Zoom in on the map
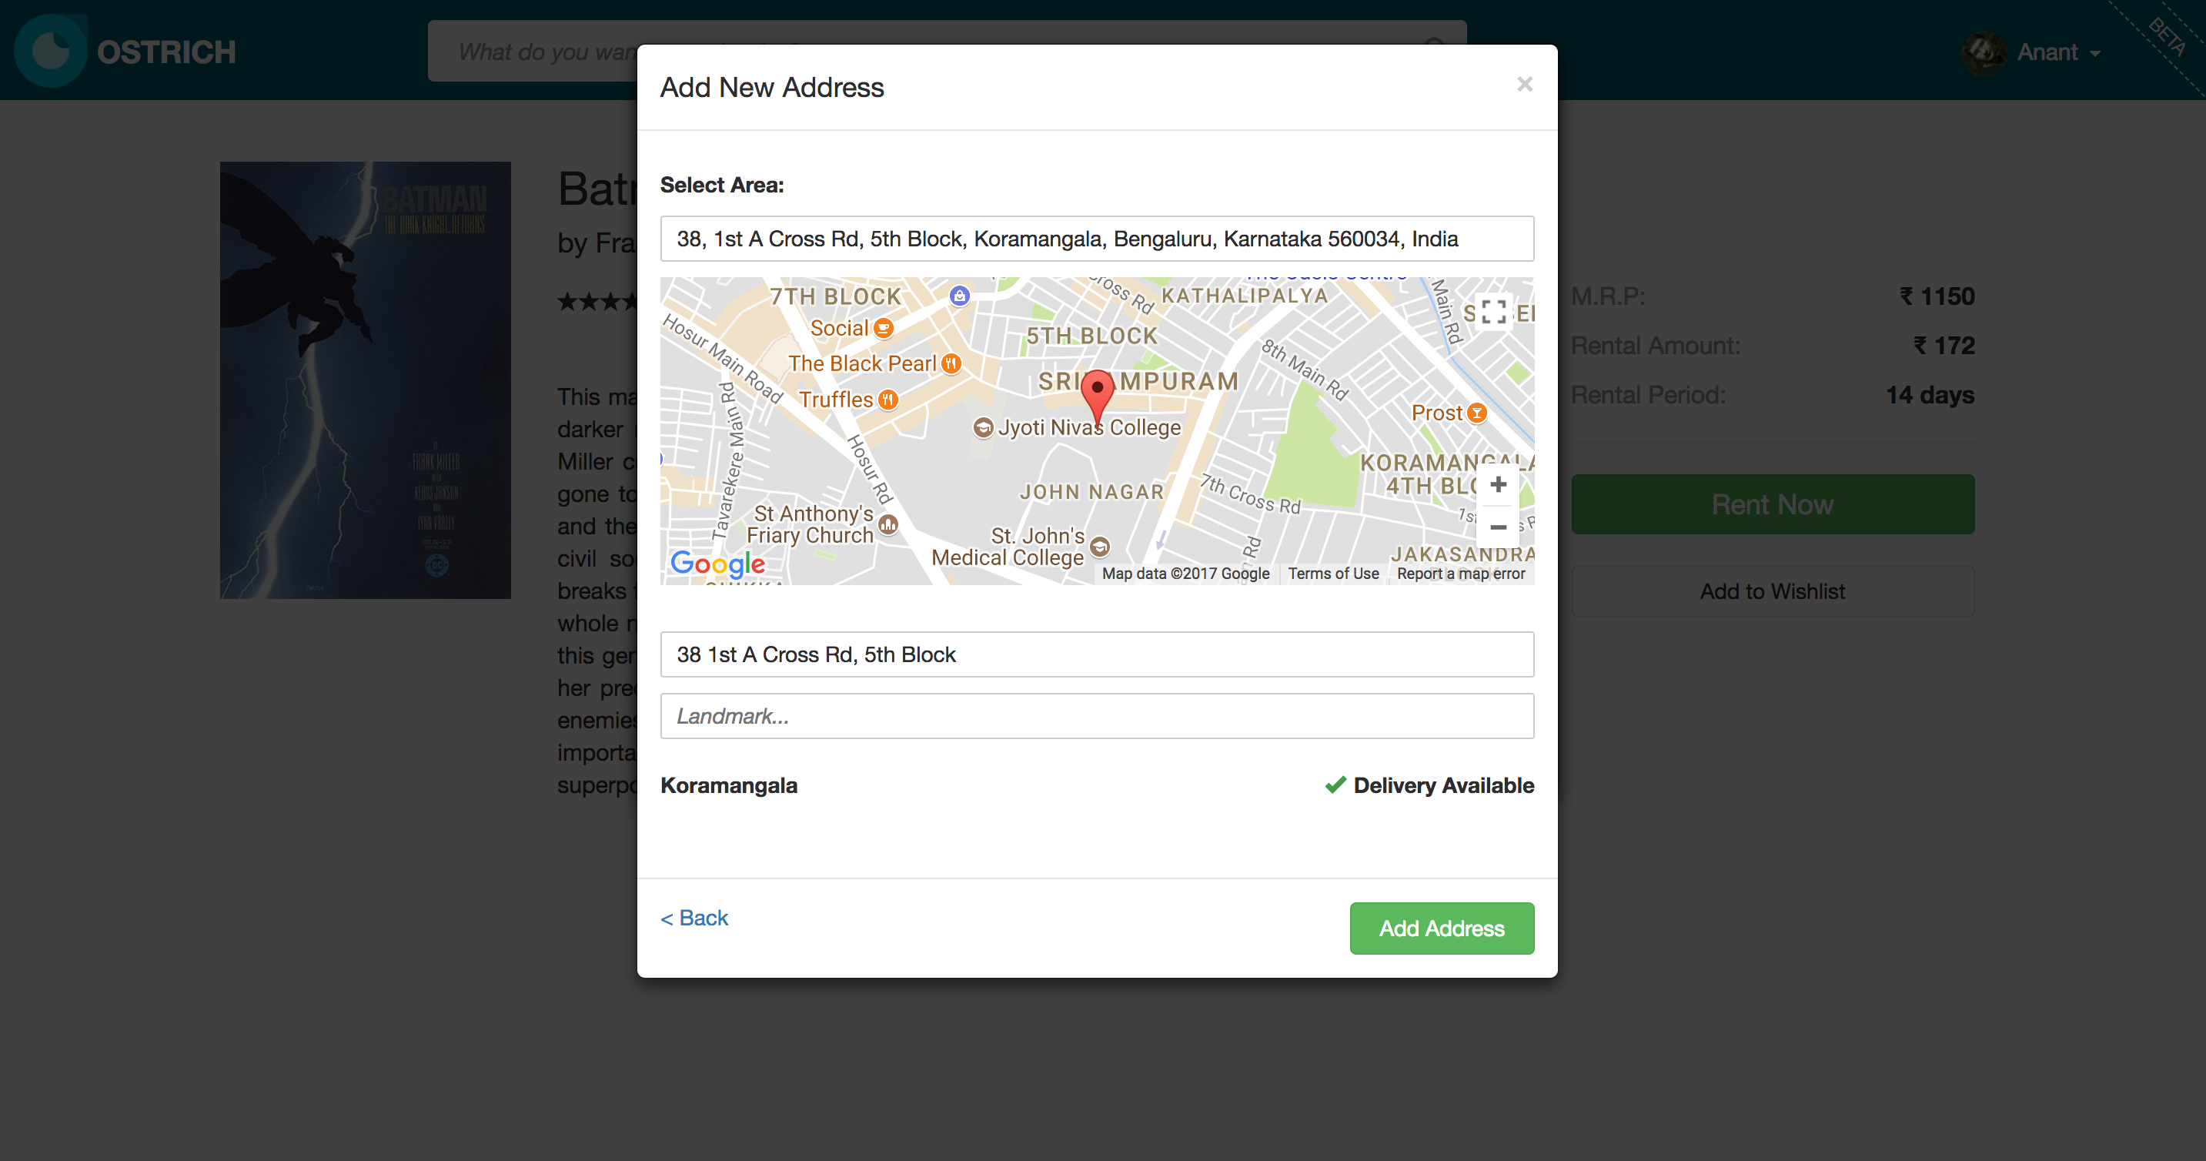2206x1161 pixels. (x=1498, y=485)
